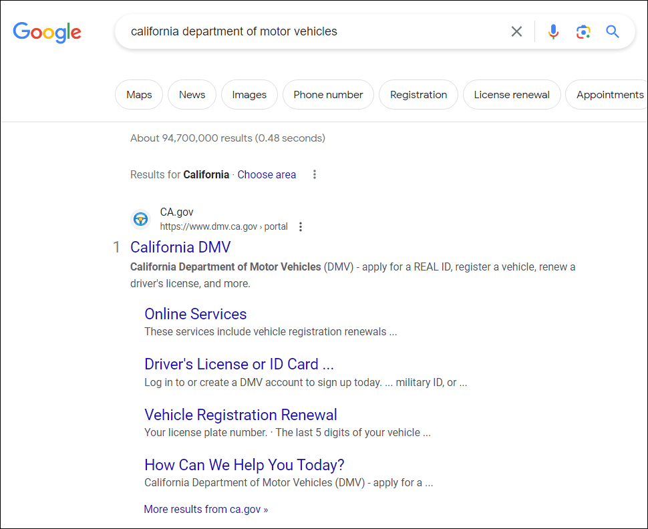Open options menu beside Choose area
This screenshot has height=529, width=648.
pyautogui.click(x=315, y=174)
